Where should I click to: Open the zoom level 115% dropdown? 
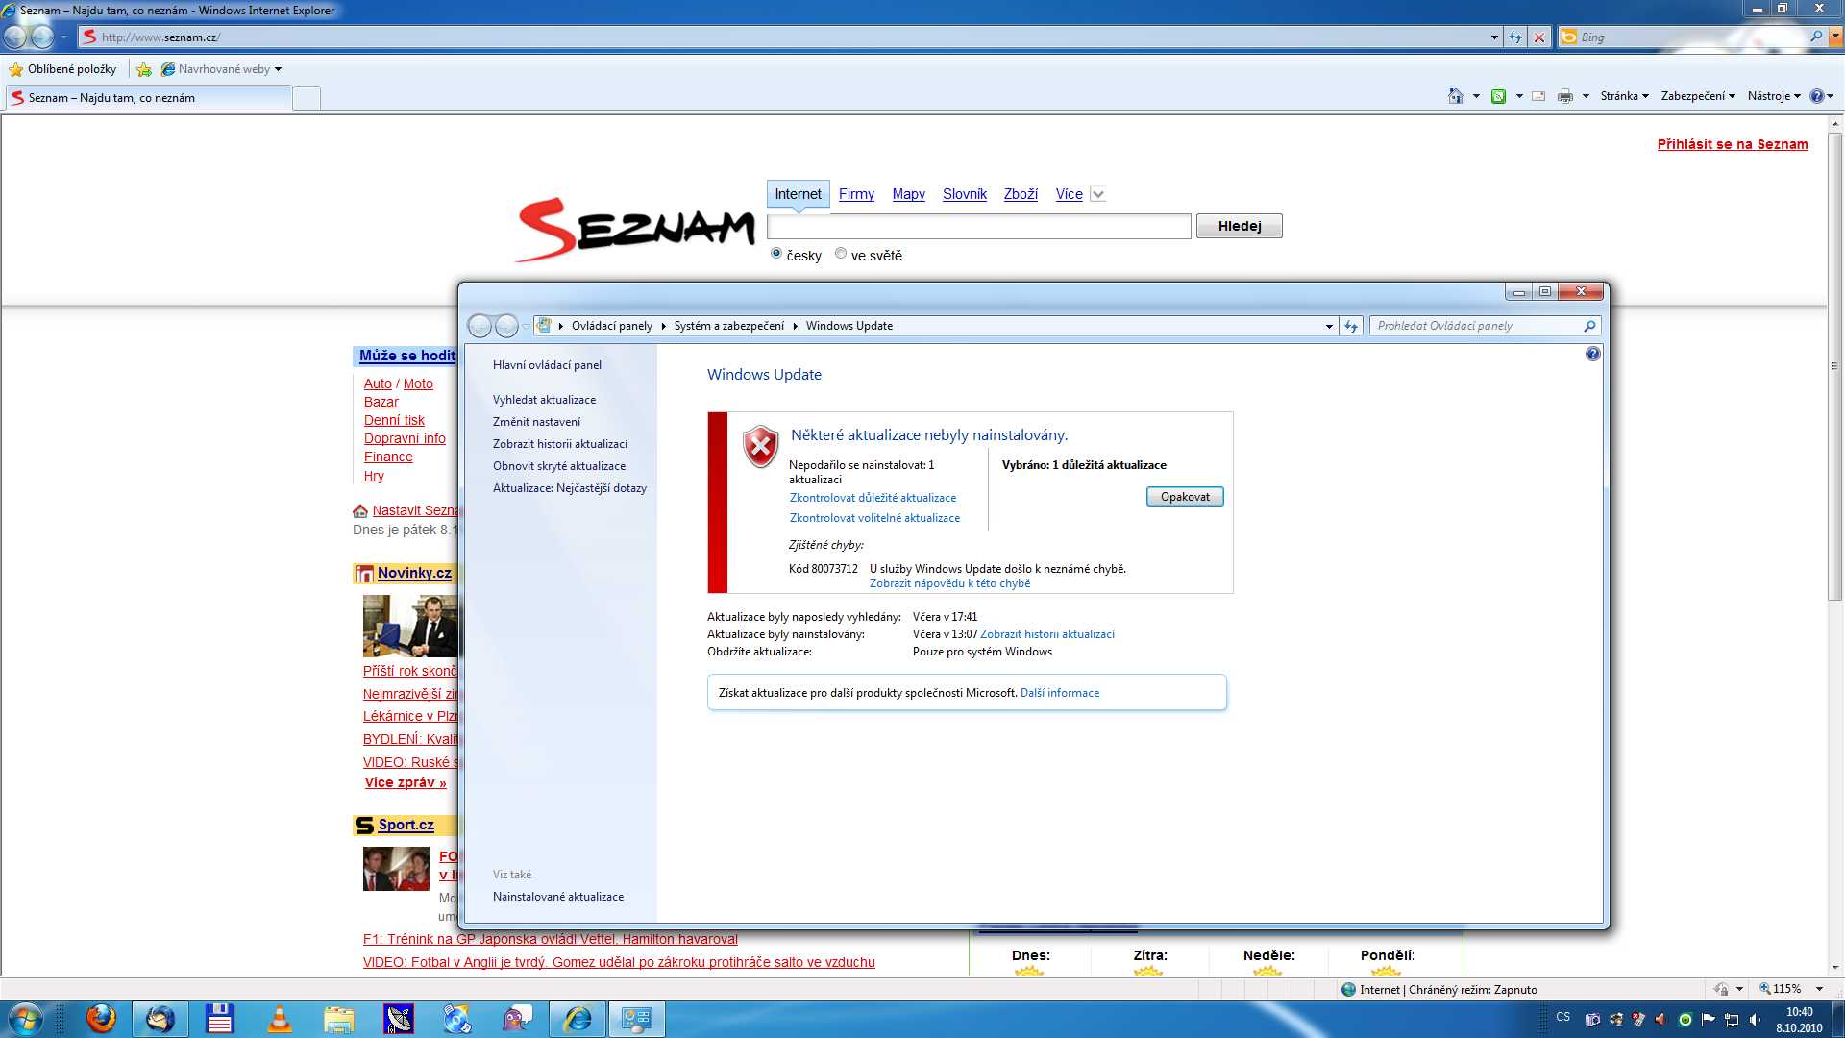click(x=1819, y=989)
